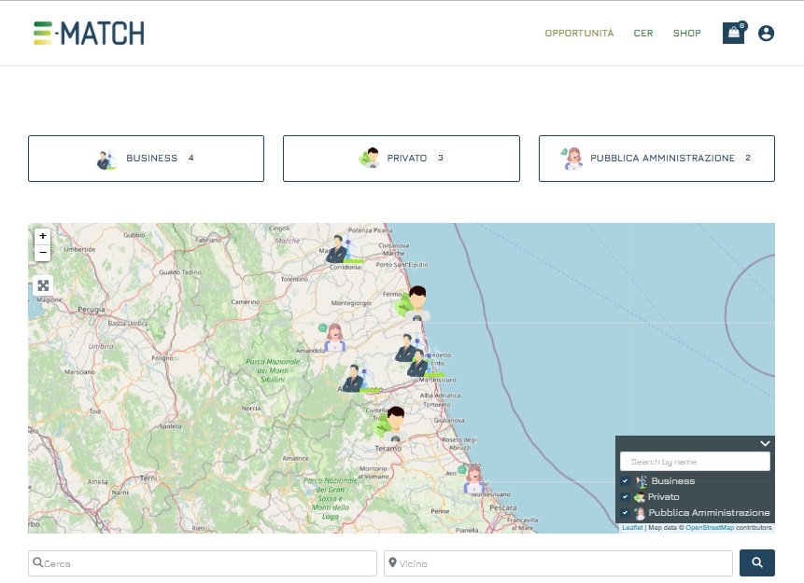Focus the Vicino location input field

pos(558,563)
